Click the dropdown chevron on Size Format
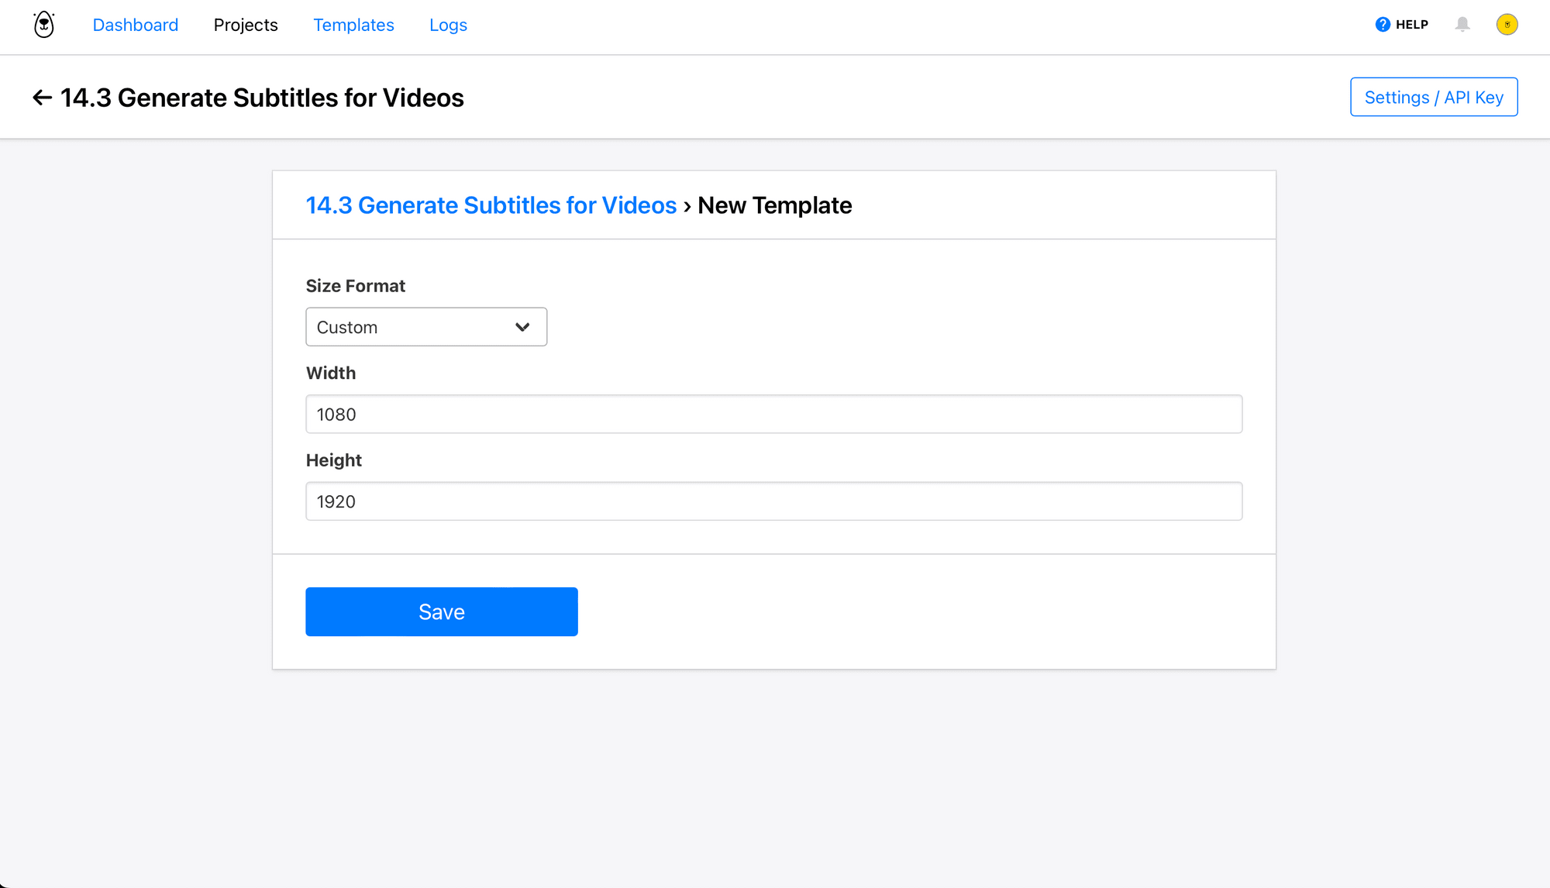Image resolution: width=1550 pixels, height=888 pixels. (x=522, y=327)
